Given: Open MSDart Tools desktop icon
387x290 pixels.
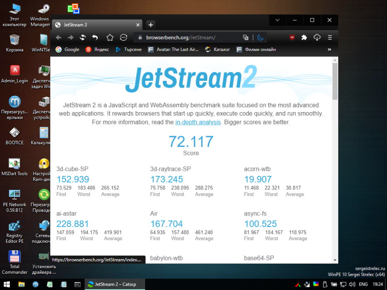Looking at the screenshot, I should 14,167.
